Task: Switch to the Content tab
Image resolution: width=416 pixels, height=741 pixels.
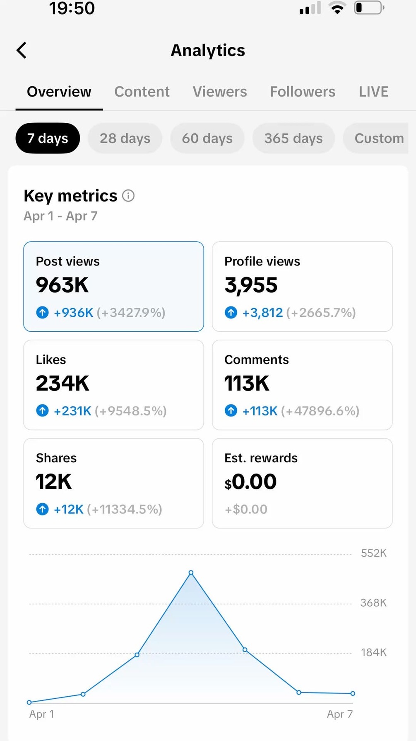Action: [x=142, y=92]
